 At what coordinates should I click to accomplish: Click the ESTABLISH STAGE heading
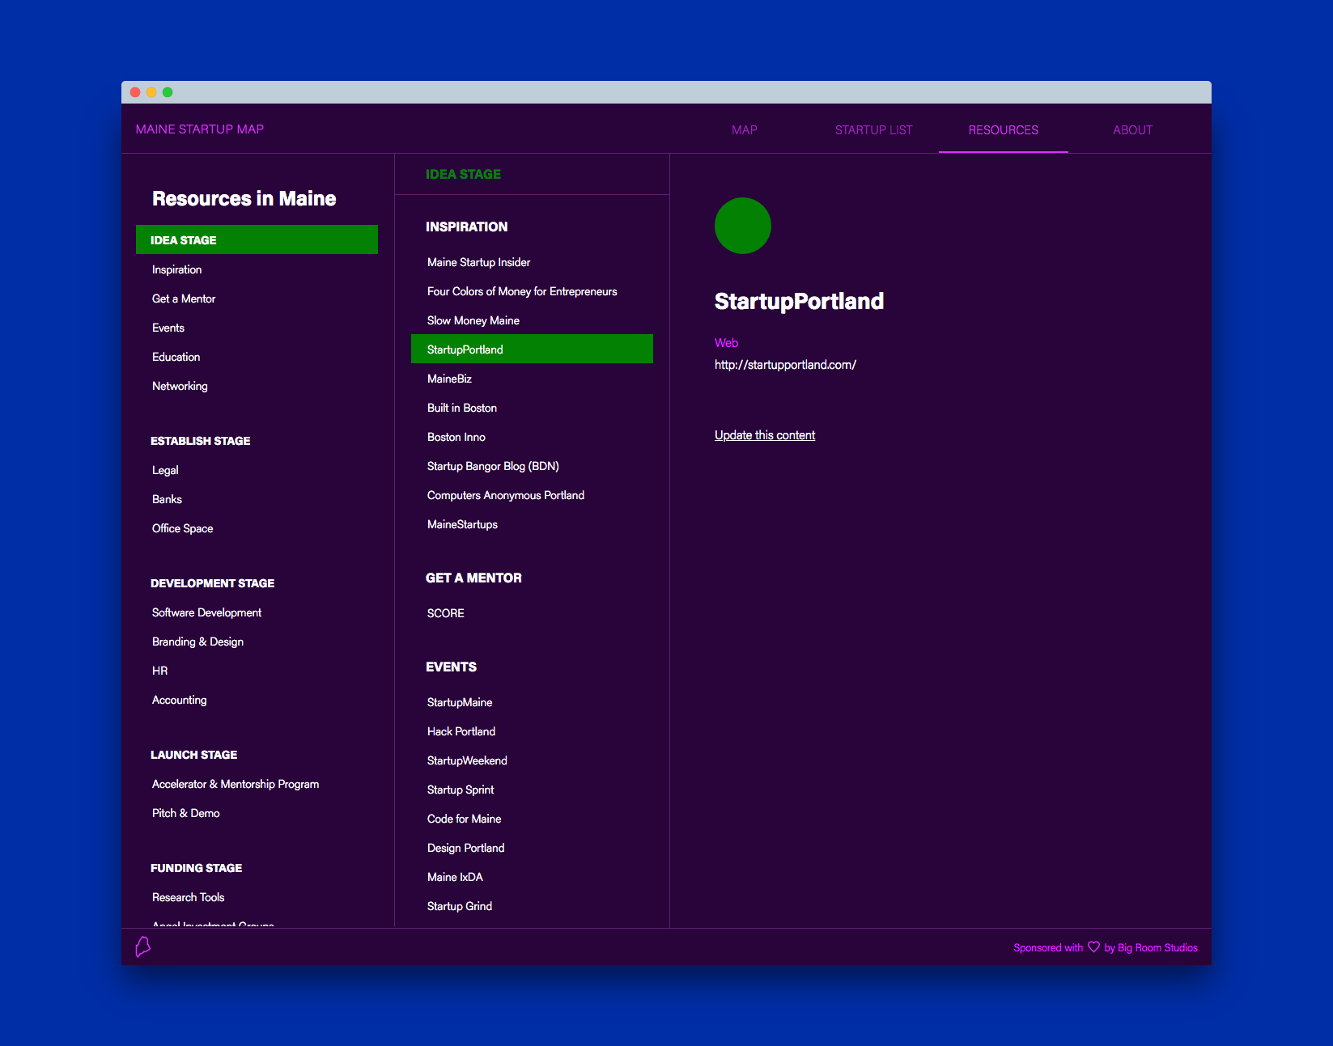pyautogui.click(x=201, y=441)
